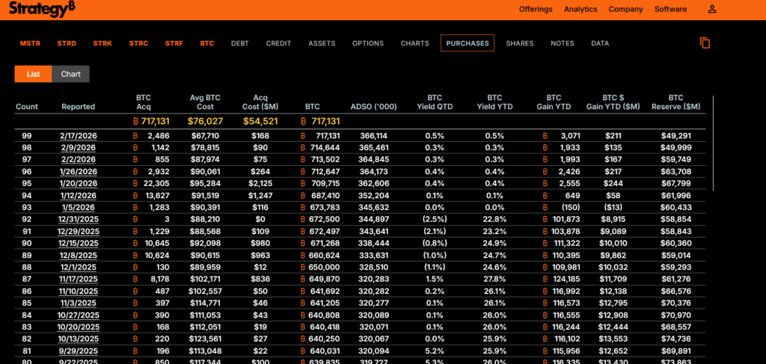Open the Offerings menu
The height and width of the screenshot is (364, 766).
[x=536, y=10]
